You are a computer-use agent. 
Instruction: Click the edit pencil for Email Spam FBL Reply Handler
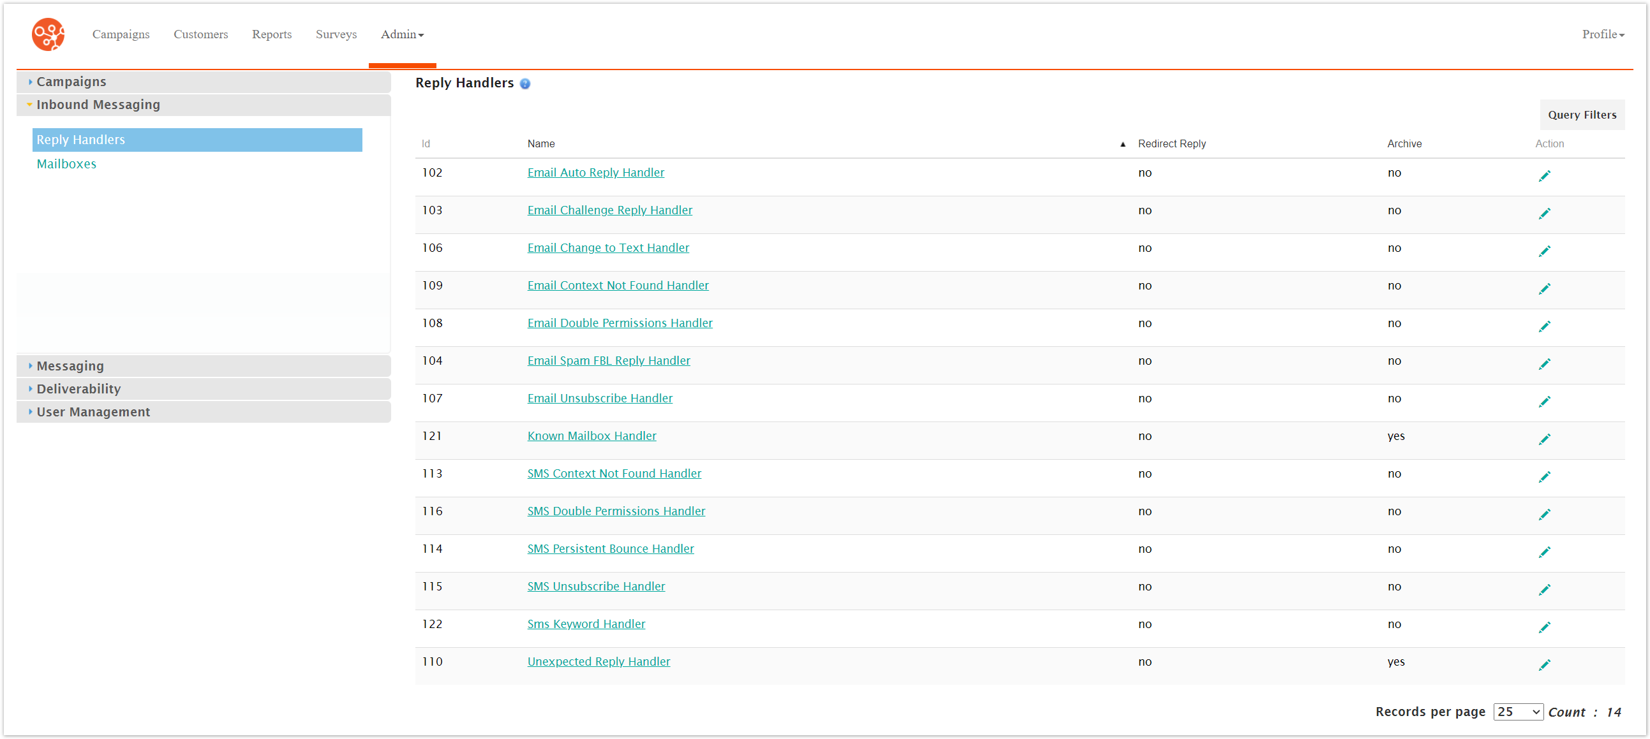(x=1545, y=363)
